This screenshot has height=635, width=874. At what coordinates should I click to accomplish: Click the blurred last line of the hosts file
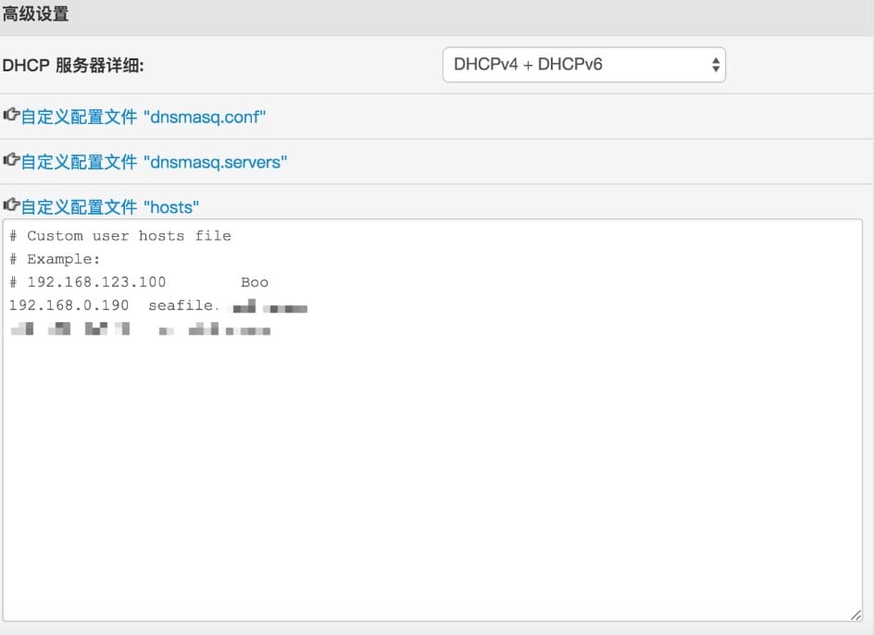tap(139, 329)
